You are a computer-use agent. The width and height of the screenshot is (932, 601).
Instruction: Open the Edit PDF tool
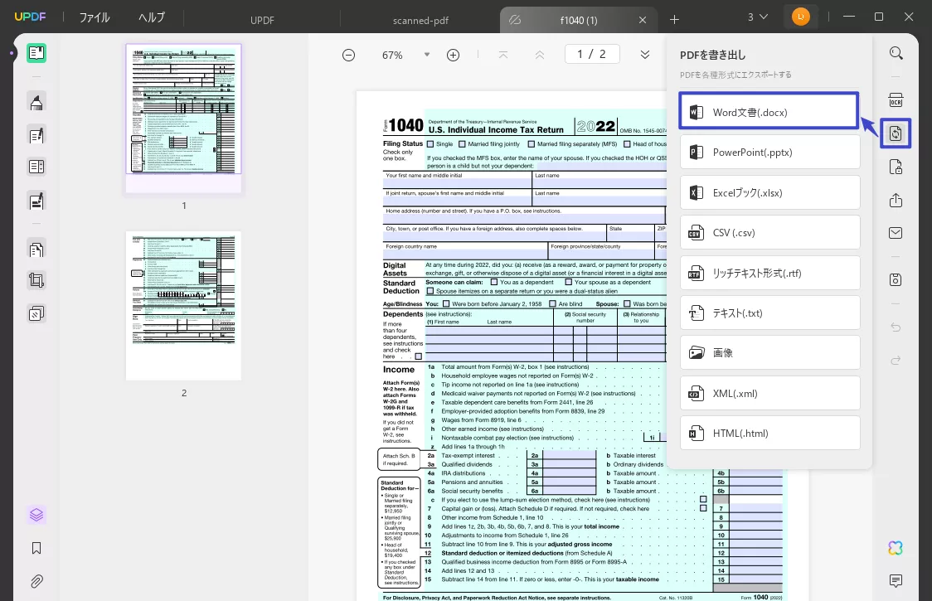(x=36, y=136)
